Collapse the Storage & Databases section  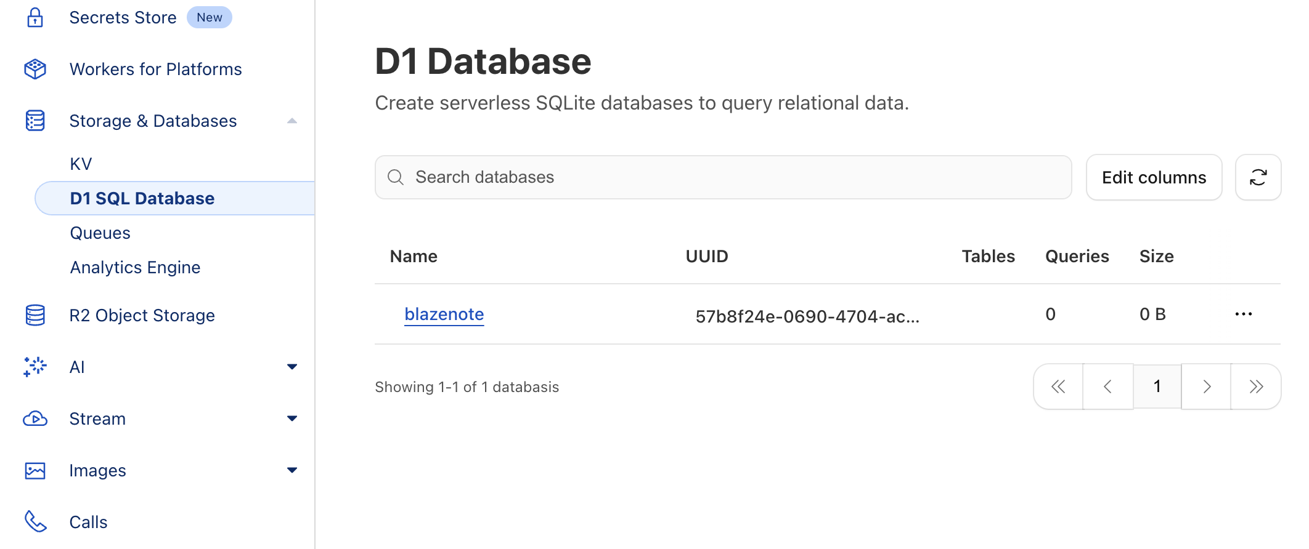(292, 121)
